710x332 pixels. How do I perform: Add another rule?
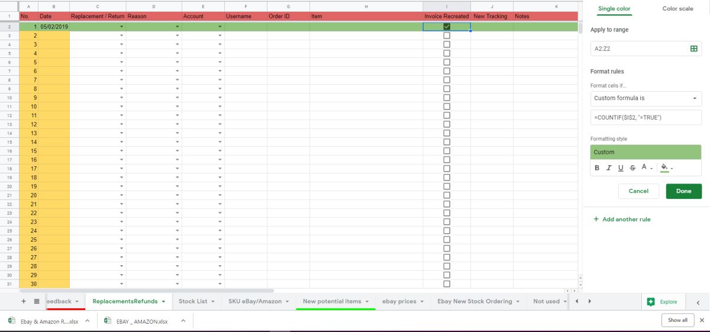622,219
